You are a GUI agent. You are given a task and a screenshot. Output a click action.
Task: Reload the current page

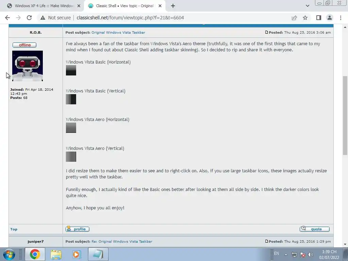coord(29,18)
